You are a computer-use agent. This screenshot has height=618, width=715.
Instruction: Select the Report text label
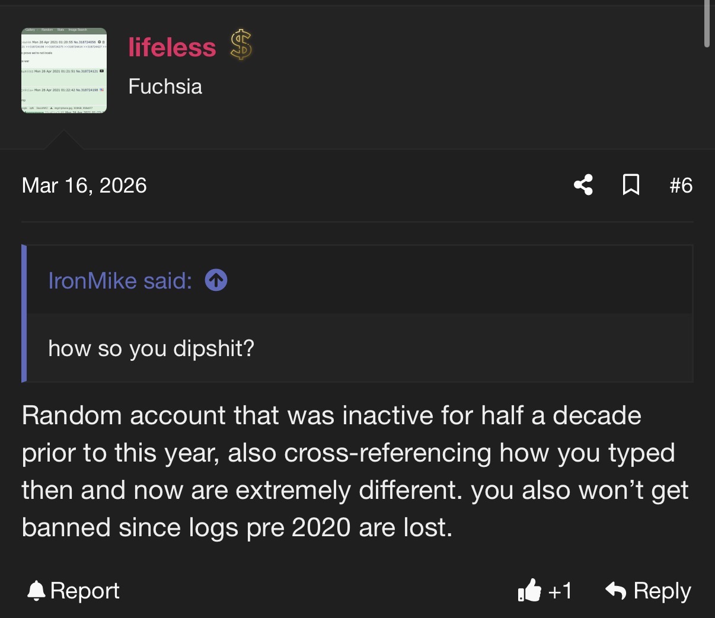pos(85,591)
